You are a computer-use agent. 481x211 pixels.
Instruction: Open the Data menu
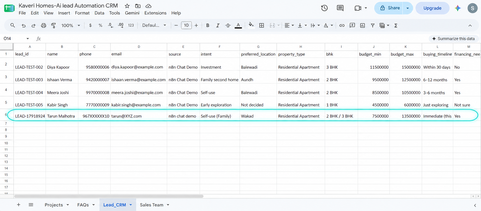click(x=99, y=13)
